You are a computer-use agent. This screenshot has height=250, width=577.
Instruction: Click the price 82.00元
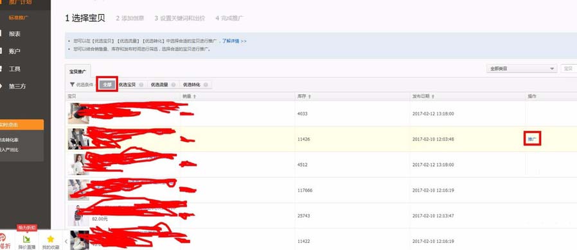100,219
